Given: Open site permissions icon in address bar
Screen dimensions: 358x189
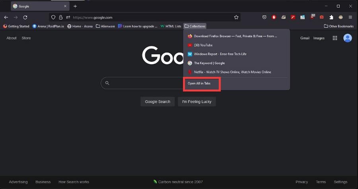Looking at the screenshot, I should (68, 17).
